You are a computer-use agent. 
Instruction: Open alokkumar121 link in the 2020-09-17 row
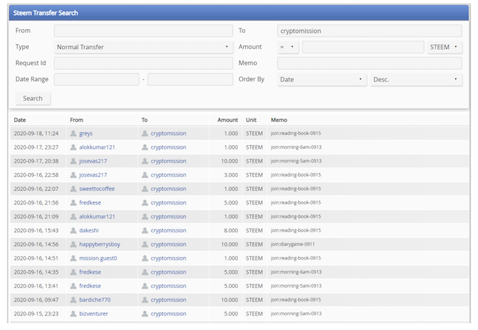click(97, 147)
